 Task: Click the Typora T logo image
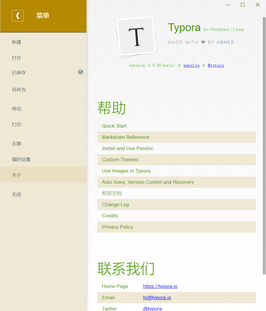coord(136,36)
